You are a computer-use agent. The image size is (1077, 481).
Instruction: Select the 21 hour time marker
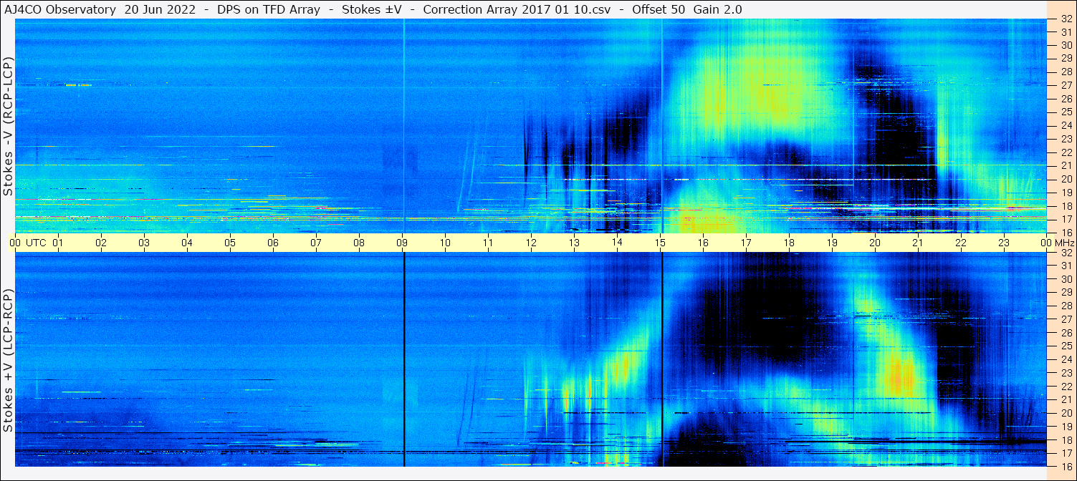[918, 243]
